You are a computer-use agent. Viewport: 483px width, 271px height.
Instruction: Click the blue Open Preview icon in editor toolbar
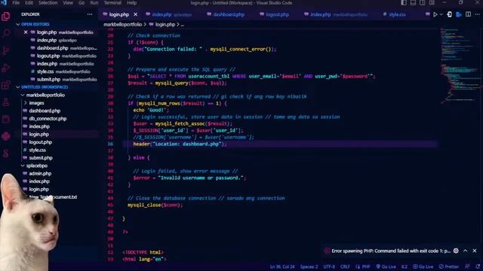point(459,14)
